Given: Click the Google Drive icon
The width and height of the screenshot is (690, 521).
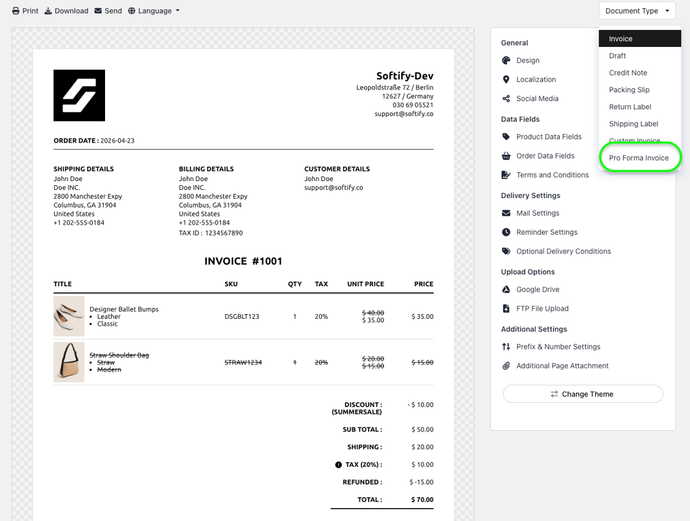Looking at the screenshot, I should pyautogui.click(x=506, y=290).
